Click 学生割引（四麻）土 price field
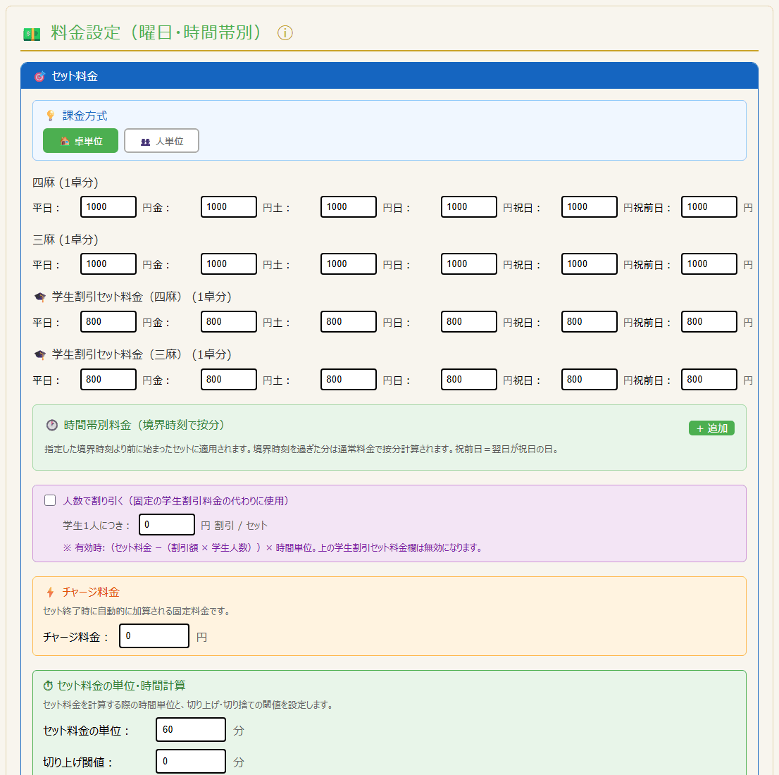The height and width of the screenshot is (775, 779). tap(348, 322)
